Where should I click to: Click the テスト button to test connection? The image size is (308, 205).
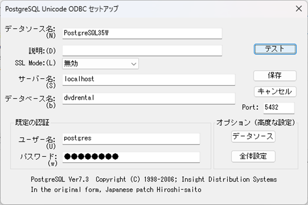(x=275, y=49)
